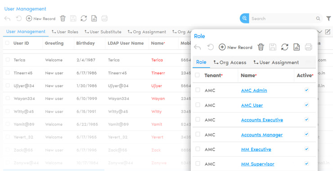Select the row checkbox for user Terica

pos(8,60)
